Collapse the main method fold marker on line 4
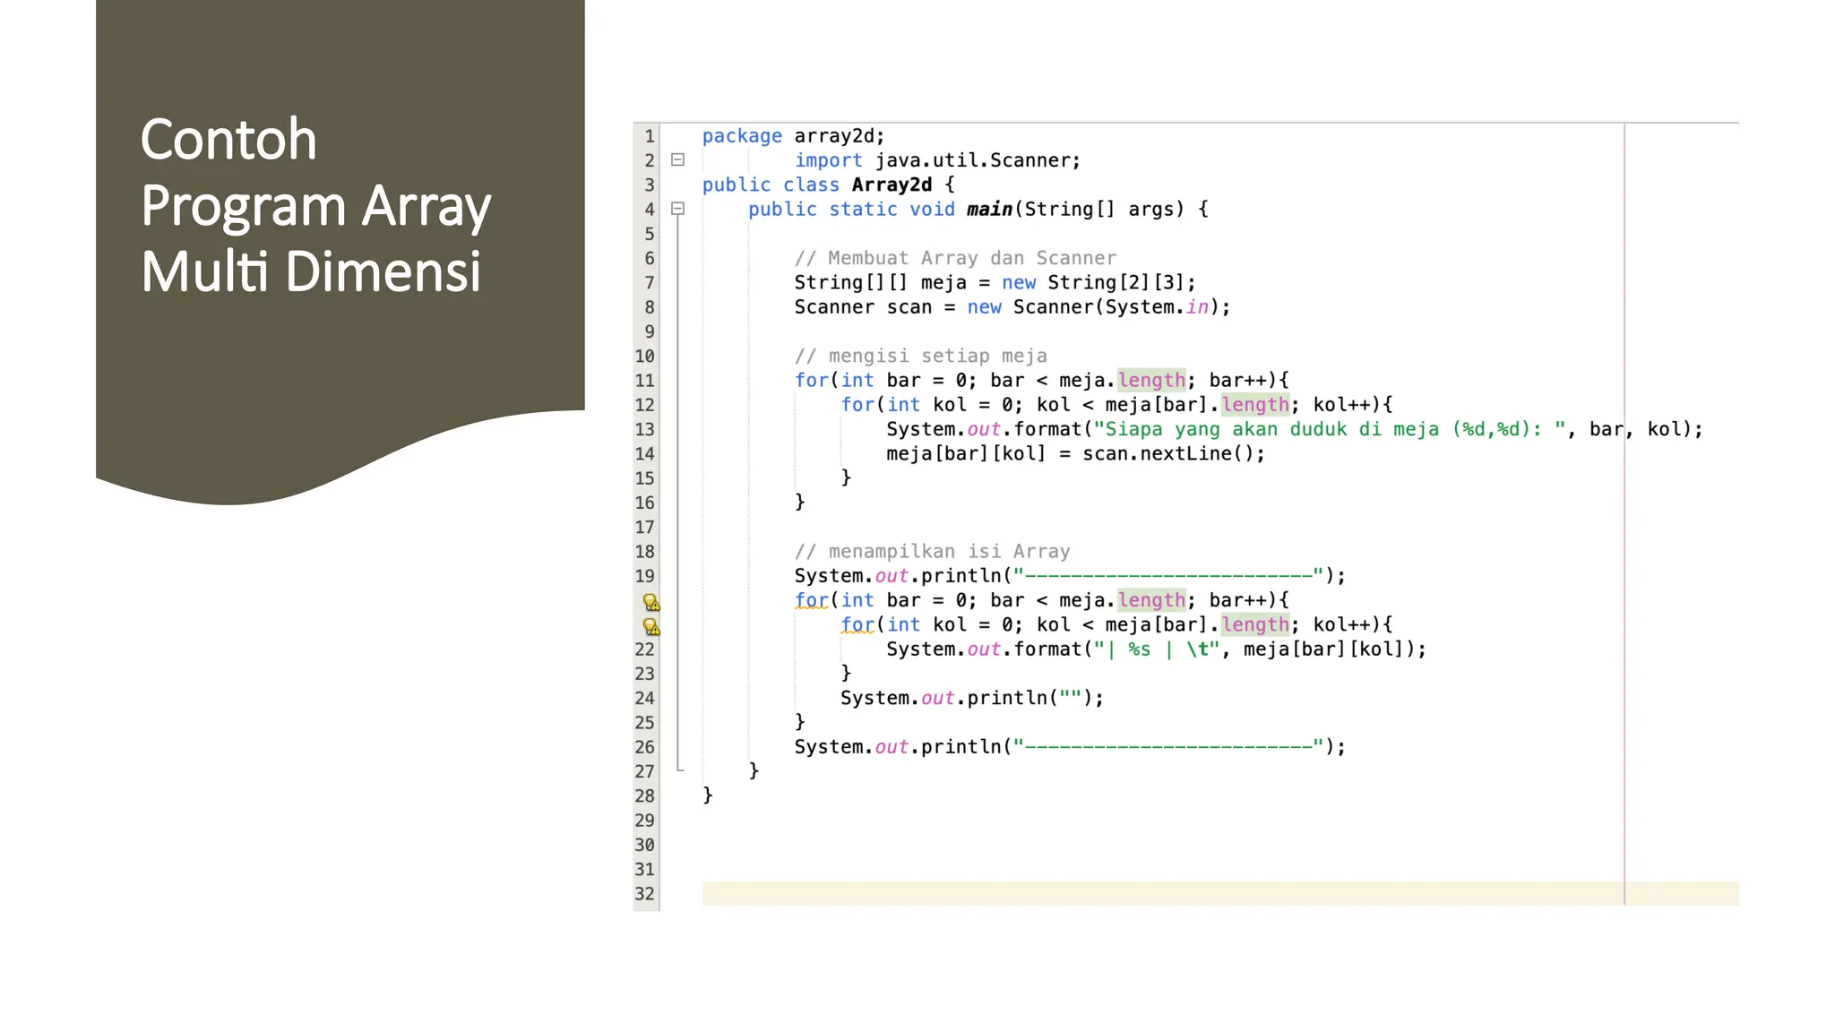1835x1032 pixels. tap(678, 209)
